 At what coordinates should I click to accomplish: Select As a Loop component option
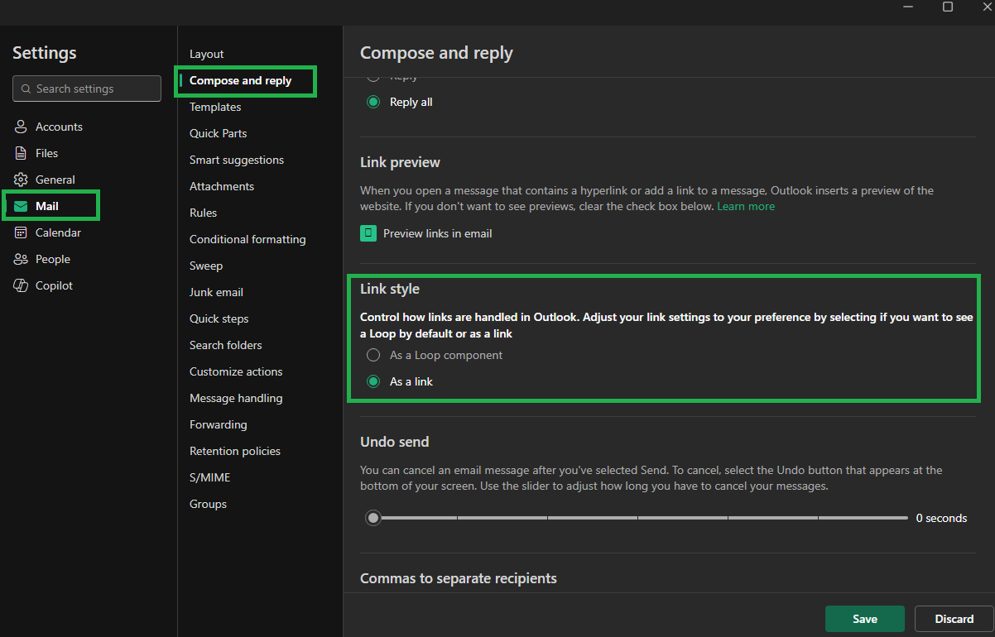[373, 355]
